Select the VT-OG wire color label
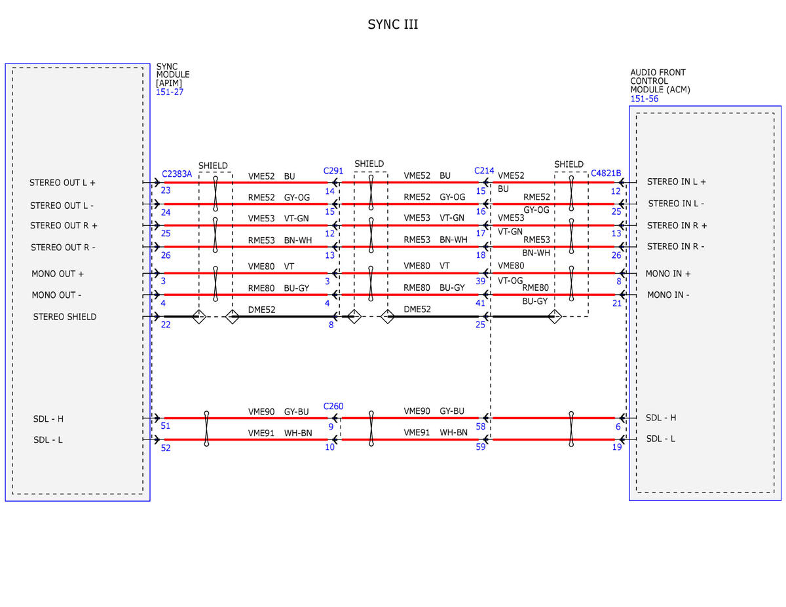 (510, 280)
